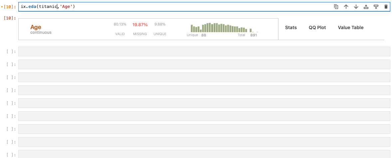Click into the second empty notebook cell
Screen dimensions: 392x158
[x=204, y=65]
